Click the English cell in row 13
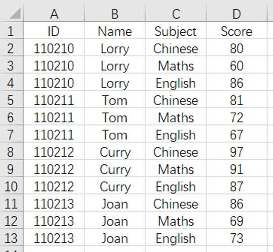Screen dimensions: 273x252 (176, 237)
